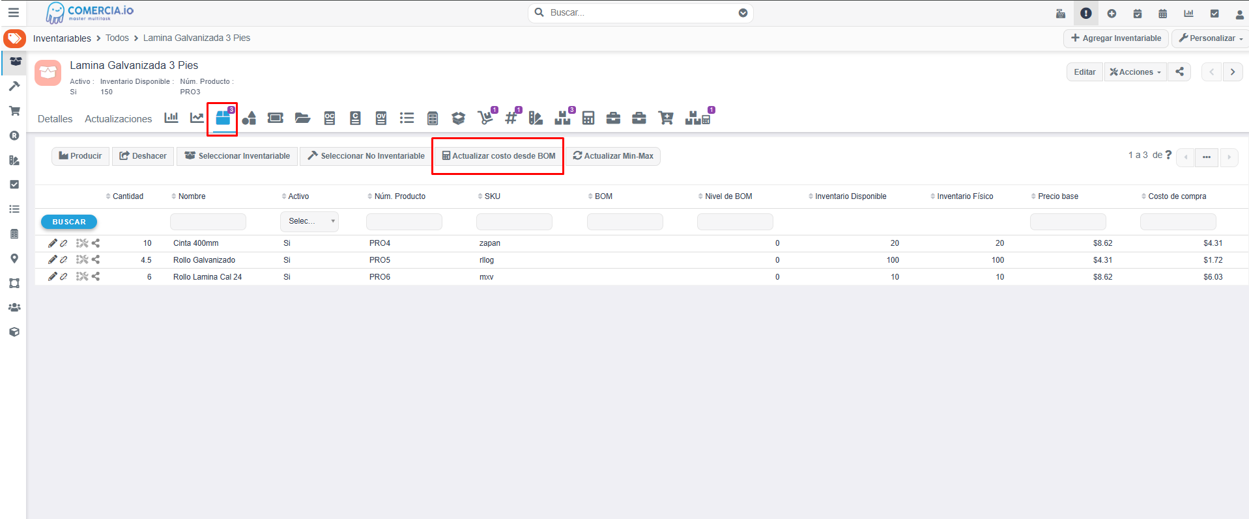The width and height of the screenshot is (1249, 519).
Task: Focus the Buscar search field
Action: pyautogui.click(x=642, y=13)
